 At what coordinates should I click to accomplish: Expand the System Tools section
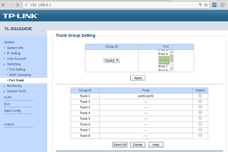coord(16,91)
